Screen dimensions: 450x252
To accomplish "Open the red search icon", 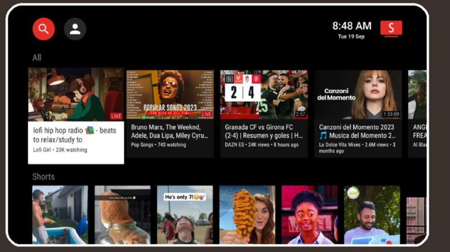I will [44, 29].
